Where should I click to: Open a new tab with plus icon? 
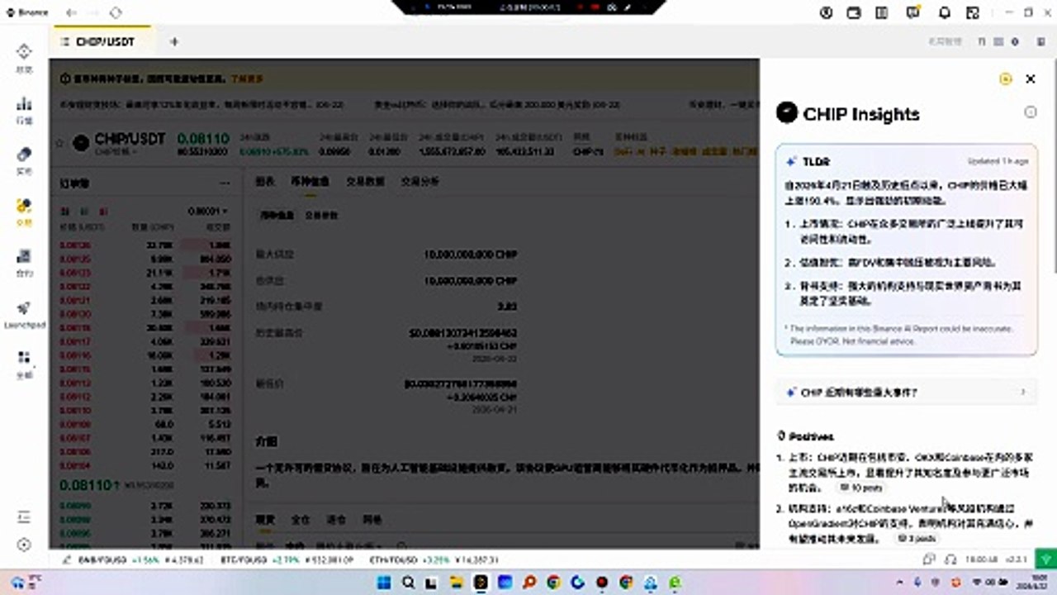[x=173, y=41]
